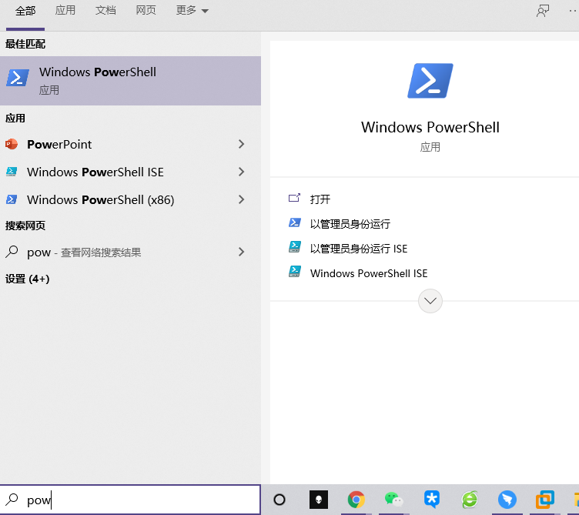This screenshot has height=515, width=579.
Task: Open Windows PowerShell best match result
Action: click(x=130, y=81)
